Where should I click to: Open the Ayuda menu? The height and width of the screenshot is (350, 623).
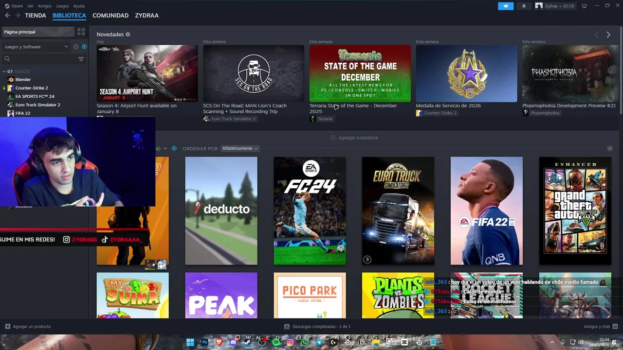[79, 6]
